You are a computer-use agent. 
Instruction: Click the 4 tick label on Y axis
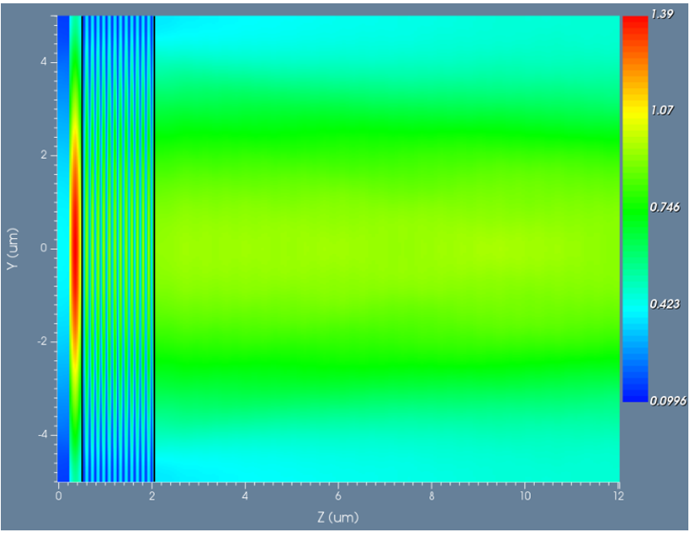click(x=44, y=62)
